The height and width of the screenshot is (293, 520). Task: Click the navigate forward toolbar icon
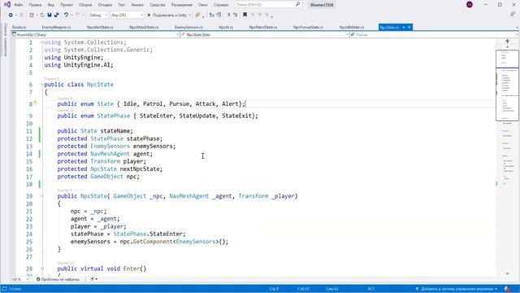tap(22, 15)
